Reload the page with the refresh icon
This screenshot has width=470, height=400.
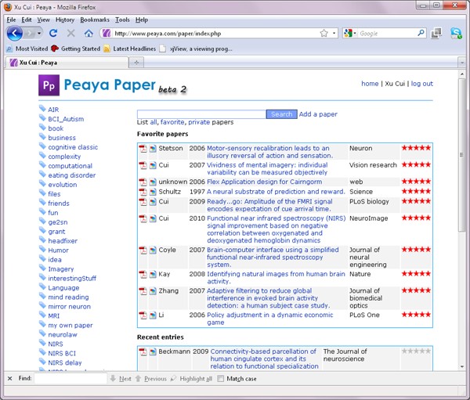tap(53, 33)
